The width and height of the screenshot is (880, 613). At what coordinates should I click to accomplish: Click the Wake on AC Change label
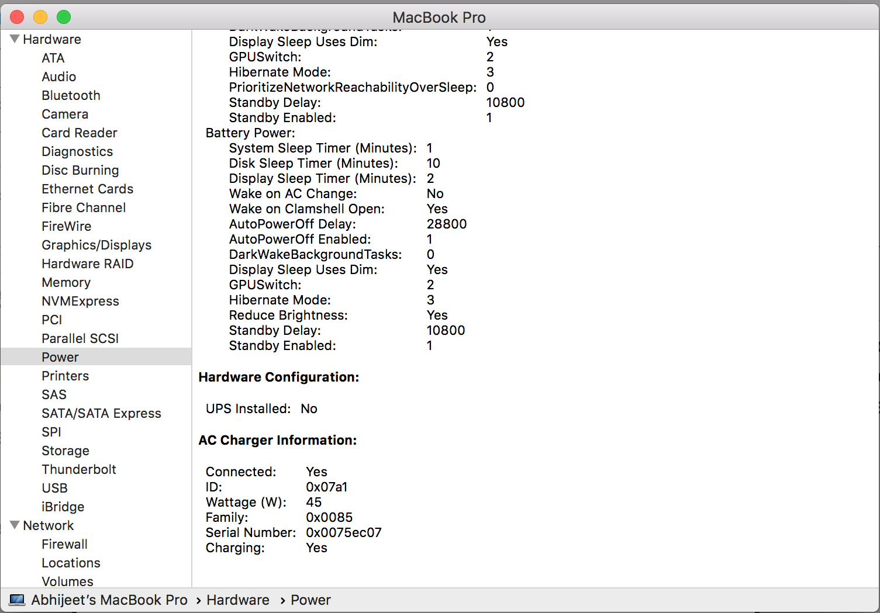(293, 193)
